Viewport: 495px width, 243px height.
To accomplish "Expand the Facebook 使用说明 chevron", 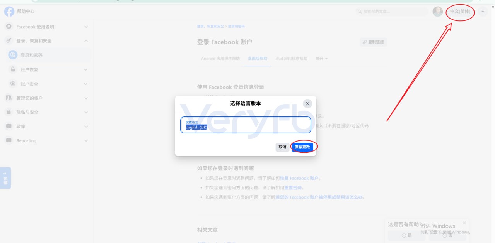I will pyautogui.click(x=86, y=27).
